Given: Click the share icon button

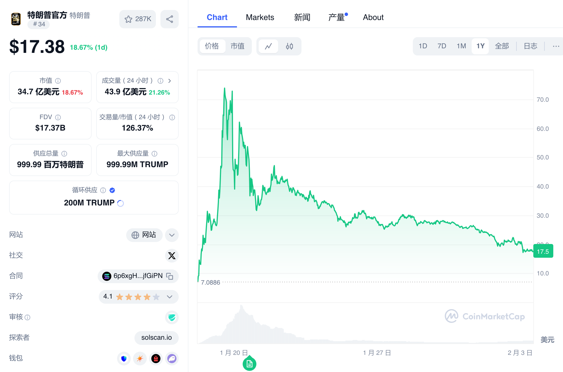Looking at the screenshot, I should 170,19.
